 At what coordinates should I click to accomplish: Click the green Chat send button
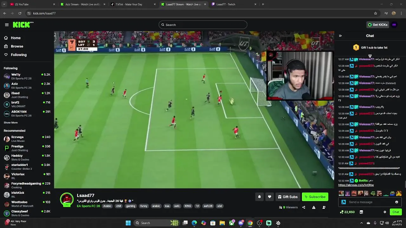(x=396, y=212)
